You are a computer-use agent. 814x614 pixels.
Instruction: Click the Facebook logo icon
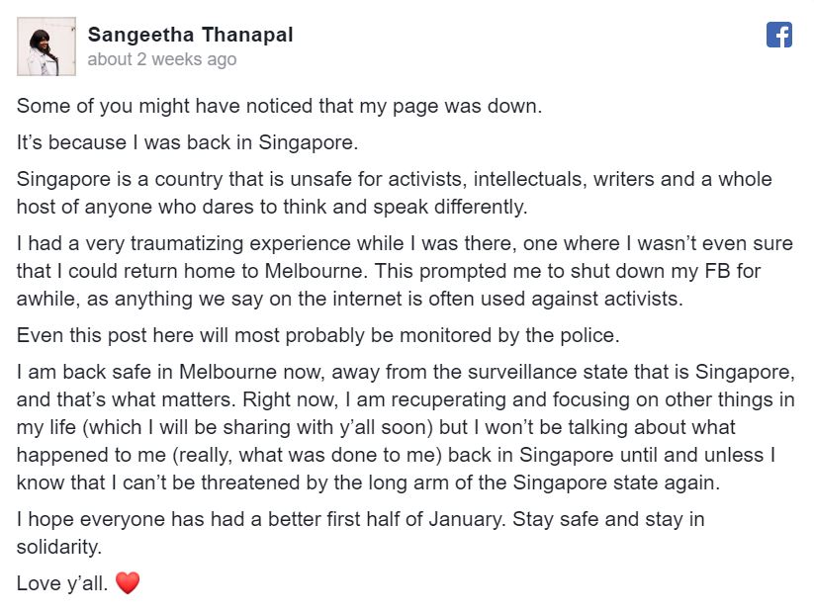pos(778,35)
